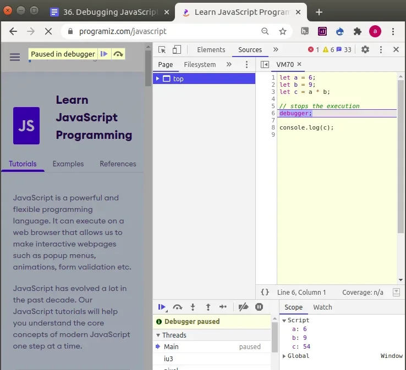Open a new browser tab
This screenshot has height=370, width=406.
point(319,12)
